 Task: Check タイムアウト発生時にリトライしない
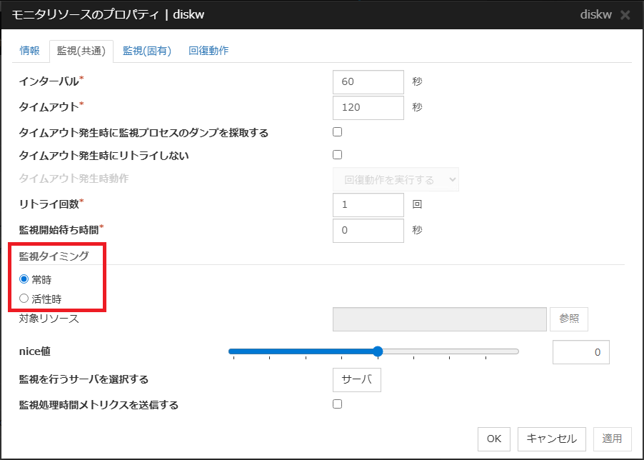point(336,154)
